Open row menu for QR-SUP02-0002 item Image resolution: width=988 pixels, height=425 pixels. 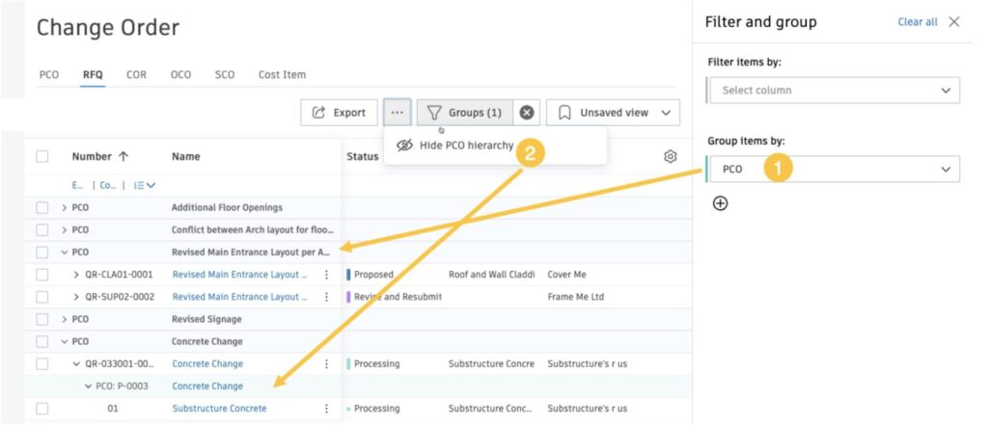[x=326, y=297]
